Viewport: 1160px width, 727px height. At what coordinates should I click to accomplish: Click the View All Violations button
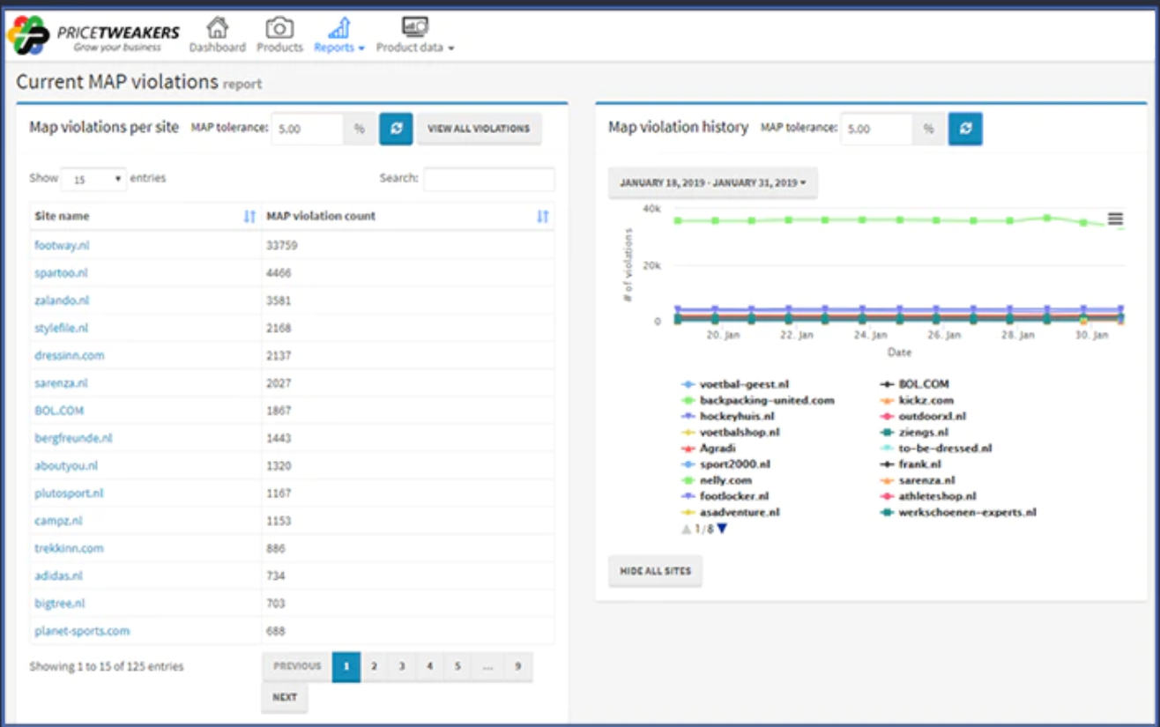point(480,128)
